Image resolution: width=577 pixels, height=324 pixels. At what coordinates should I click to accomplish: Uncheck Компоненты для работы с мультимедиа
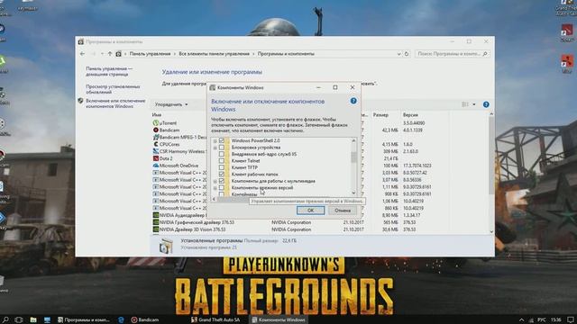coord(222,181)
